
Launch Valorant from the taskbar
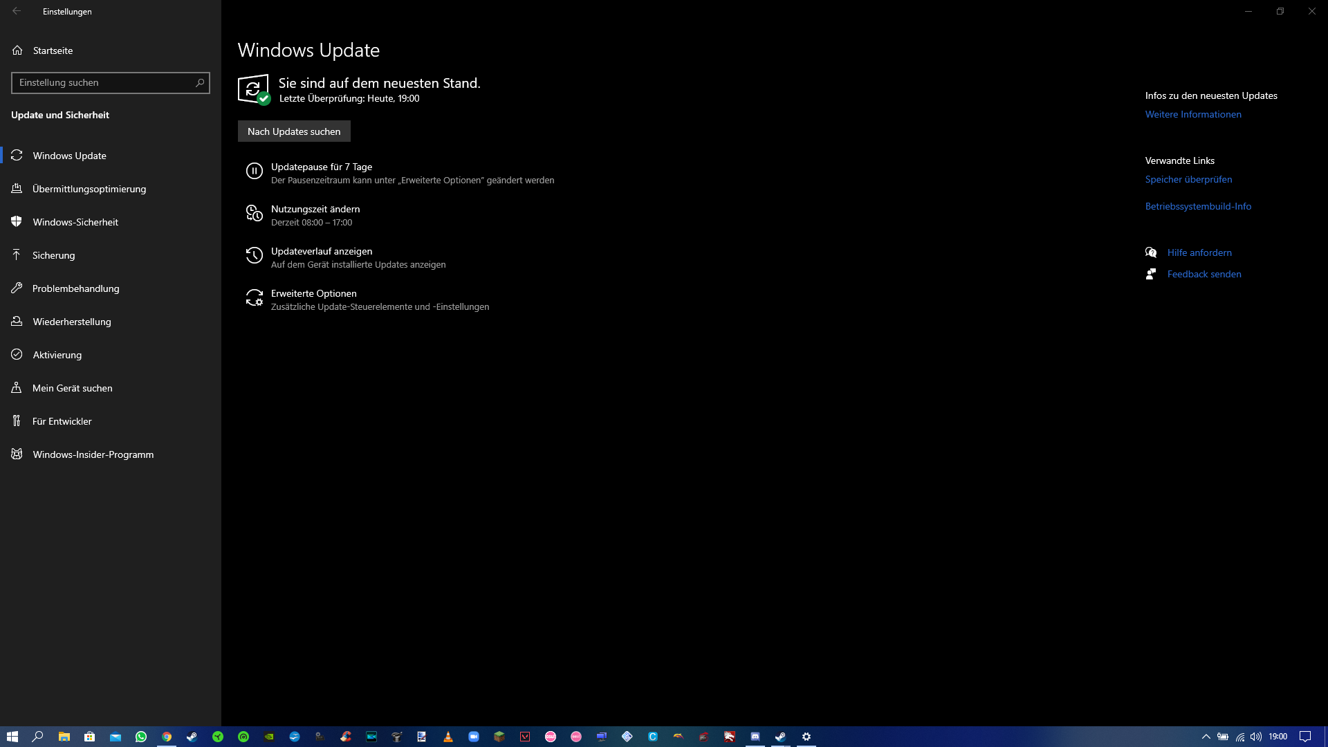[525, 737]
